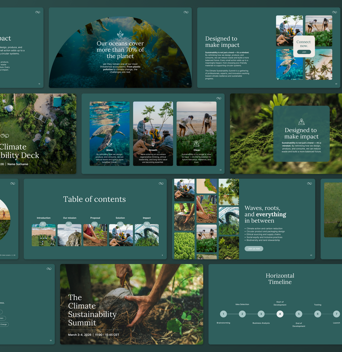Click the Clean icon on the beach cleanup card
Screen dimensions: 342x352
click(x=196, y=144)
